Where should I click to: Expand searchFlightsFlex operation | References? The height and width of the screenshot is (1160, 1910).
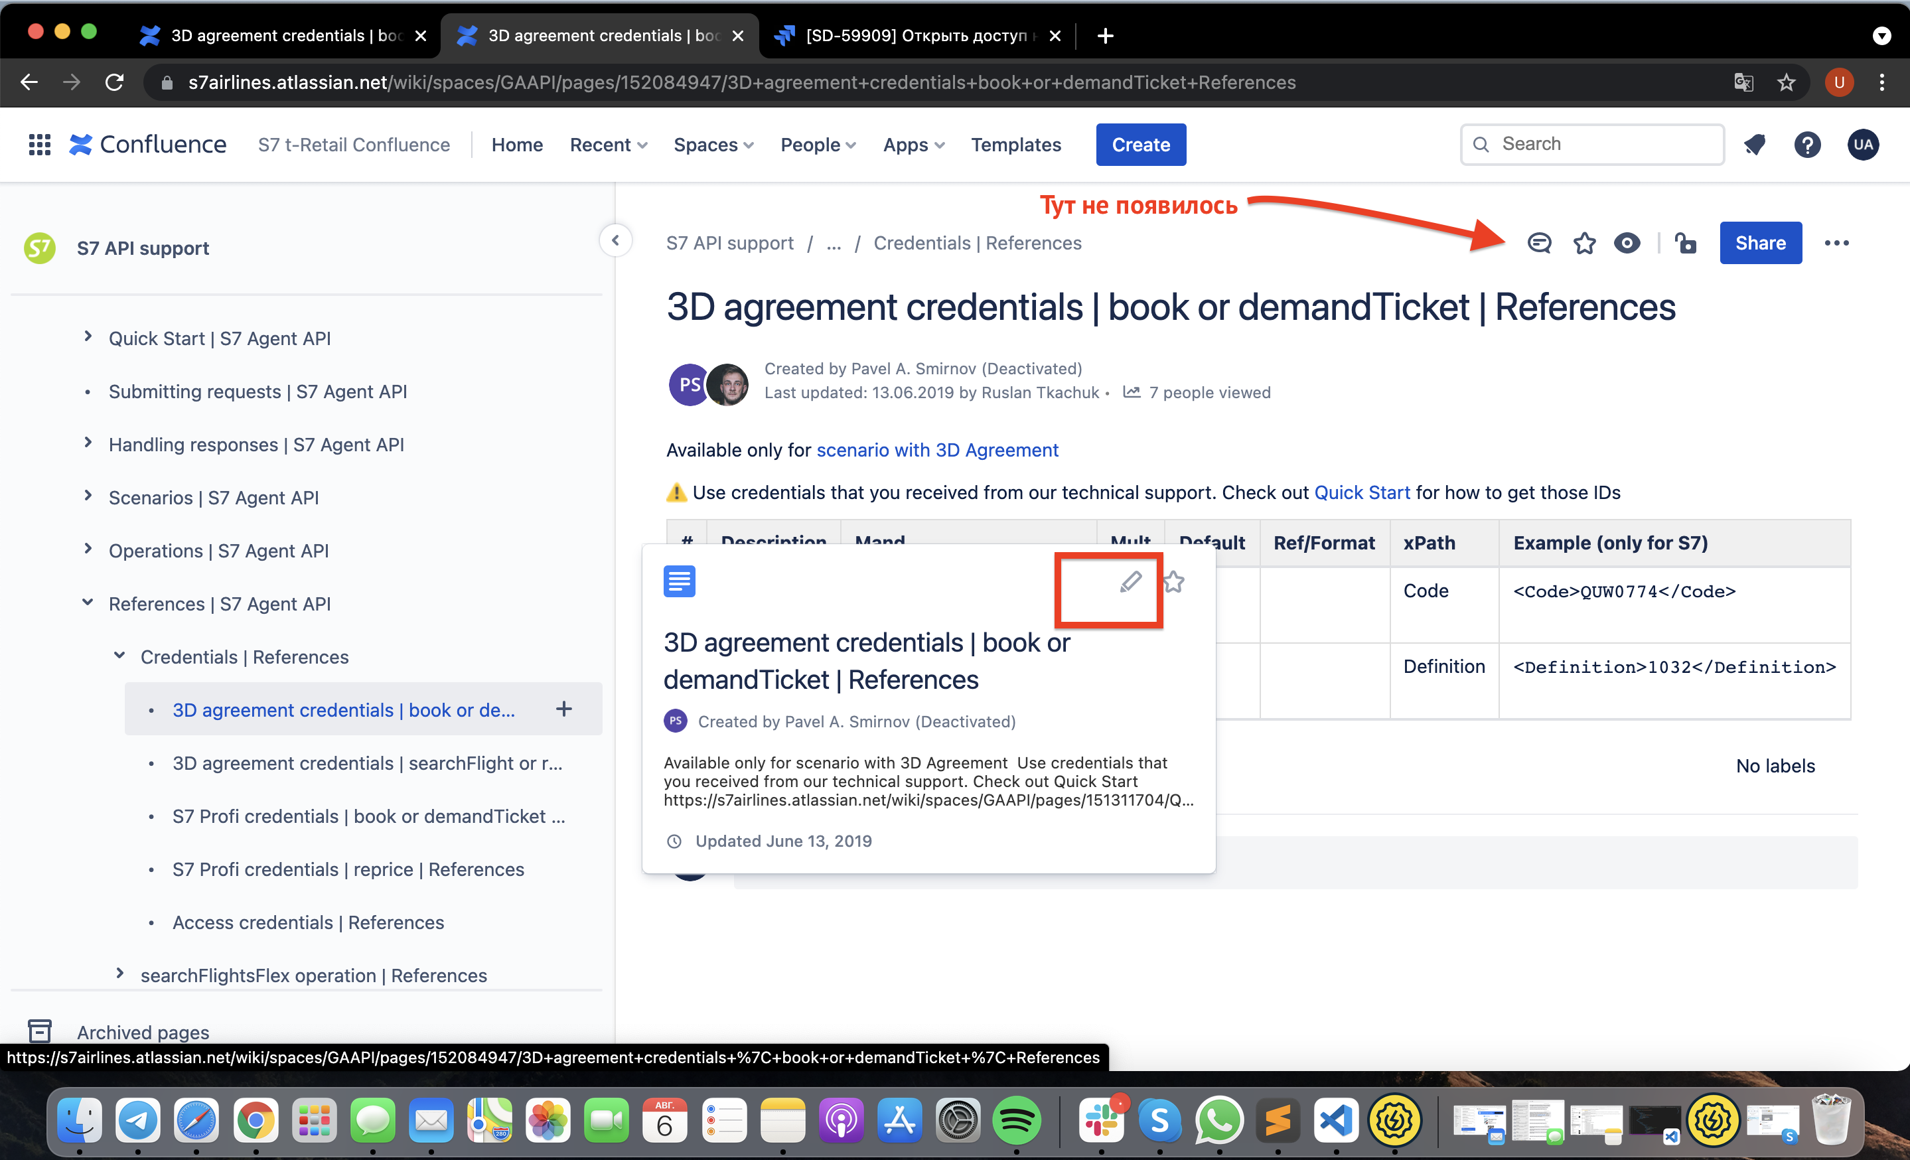119,974
